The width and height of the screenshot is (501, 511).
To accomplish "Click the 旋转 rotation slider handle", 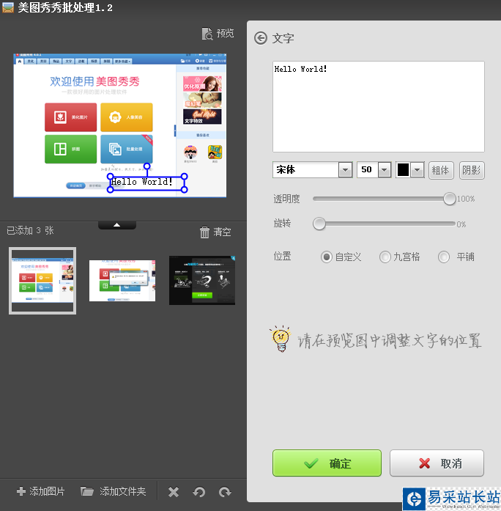I will tap(319, 224).
